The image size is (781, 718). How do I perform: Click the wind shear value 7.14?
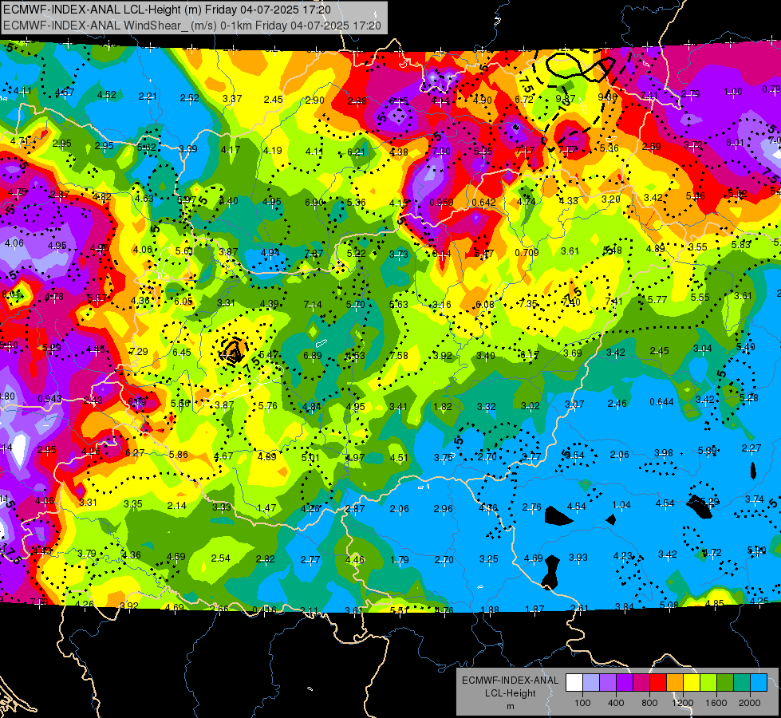[x=312, y=305]
